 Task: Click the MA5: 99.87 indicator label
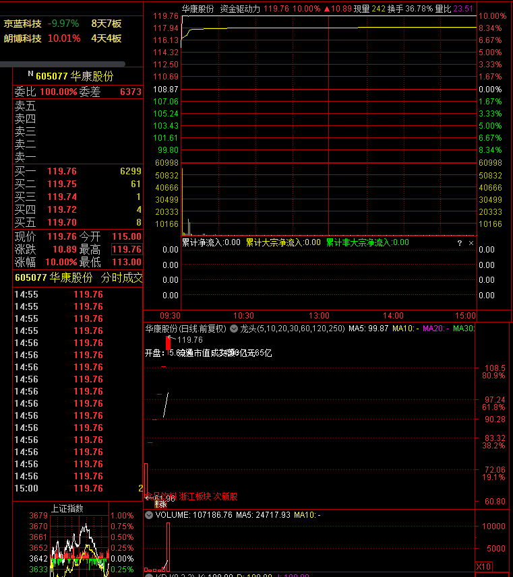click(369, 329)
